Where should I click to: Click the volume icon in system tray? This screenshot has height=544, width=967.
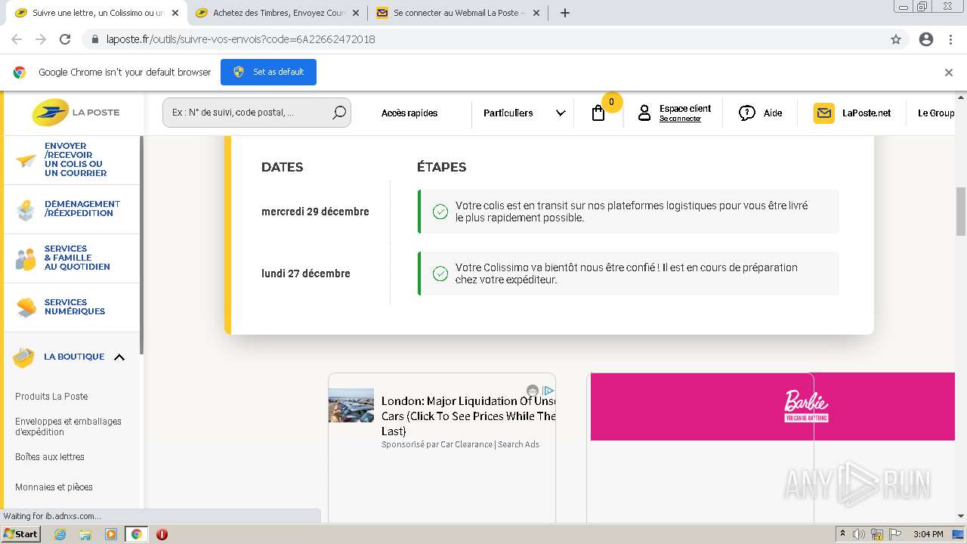click(x=859, y=534)
